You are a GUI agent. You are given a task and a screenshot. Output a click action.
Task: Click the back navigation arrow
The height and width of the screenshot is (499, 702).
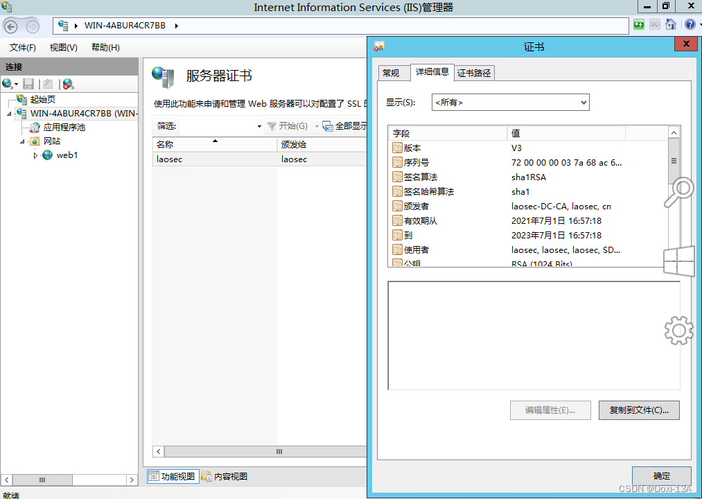coord(11,27)
